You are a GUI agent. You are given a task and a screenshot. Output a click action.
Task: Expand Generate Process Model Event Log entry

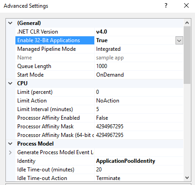point(10,152)
